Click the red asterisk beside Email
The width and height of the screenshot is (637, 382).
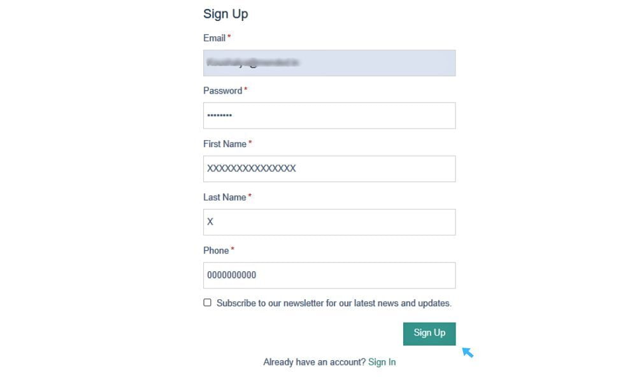(x=229, y=38)
